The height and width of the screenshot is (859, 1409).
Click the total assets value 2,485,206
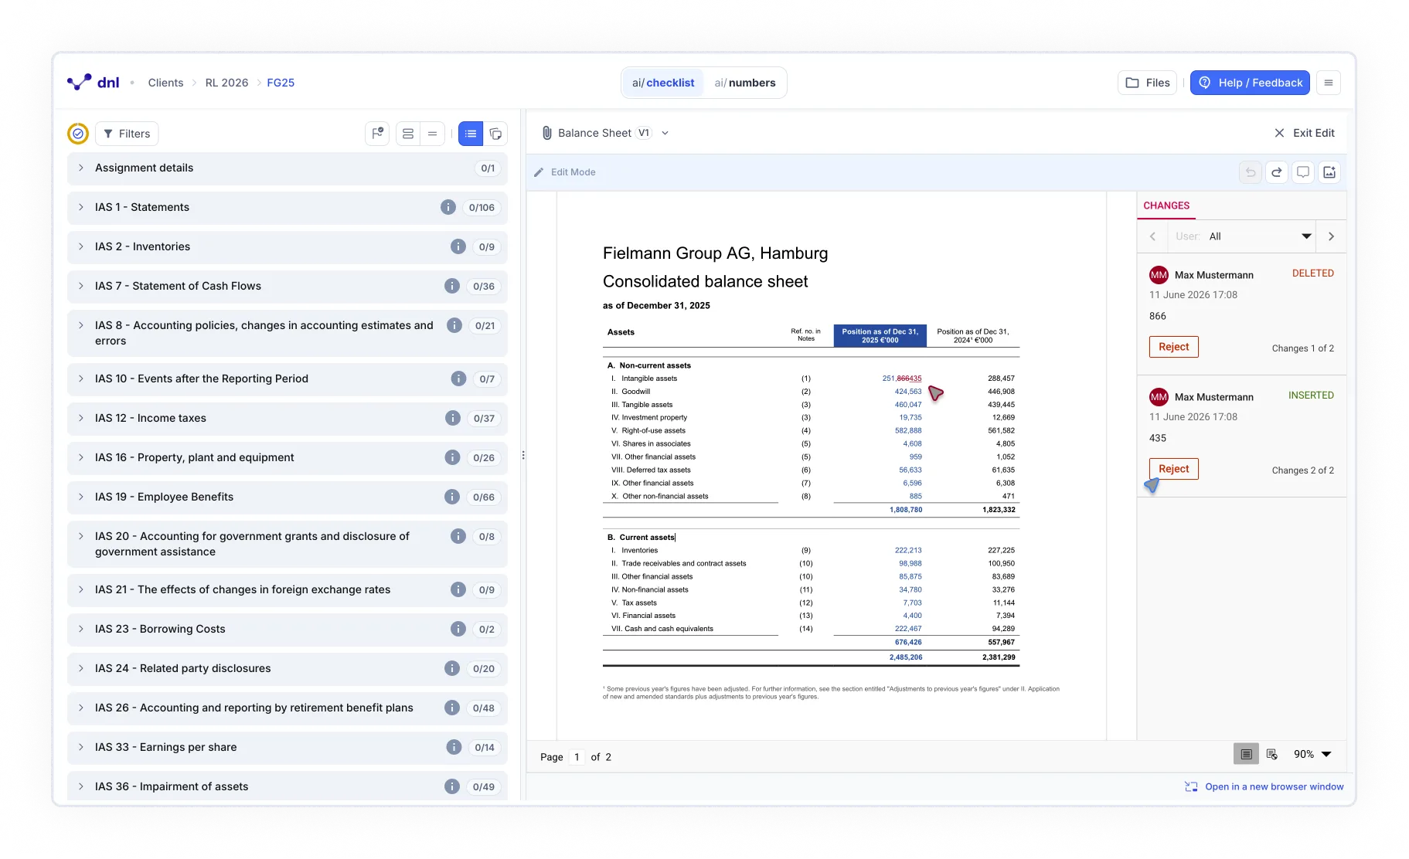[905, 657]
